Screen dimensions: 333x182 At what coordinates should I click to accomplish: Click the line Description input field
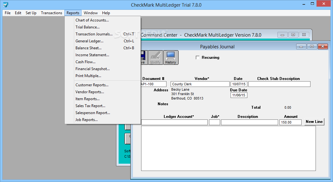250,122
